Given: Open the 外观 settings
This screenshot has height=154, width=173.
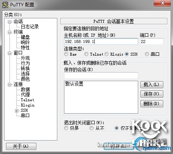Looking at the screenshot, I should [x=25, y=58].
